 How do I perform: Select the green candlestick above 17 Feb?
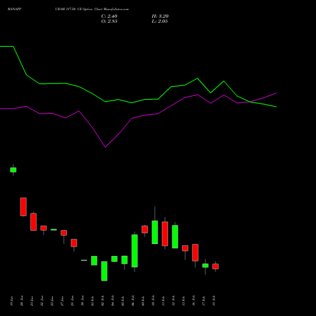tap(205, 265)
